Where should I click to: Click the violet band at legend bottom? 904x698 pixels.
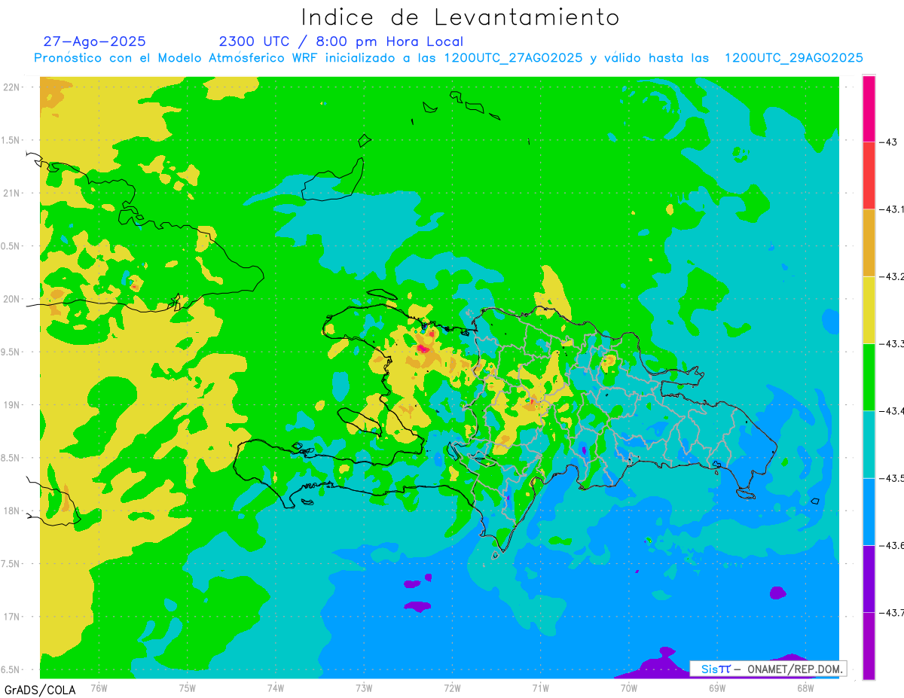(x=869, y=645)
